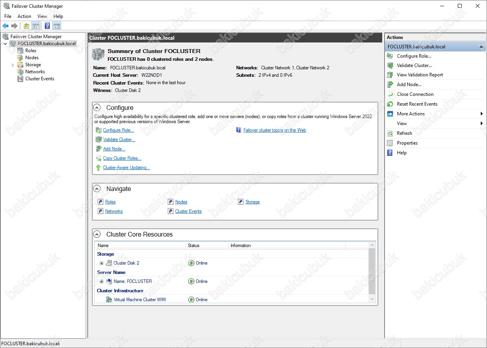The image size is (487, 348).
Task: Collapse the Navigate section
Action: (x=97, y=189)
